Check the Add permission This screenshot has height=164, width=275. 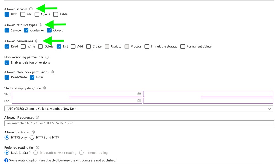tap(73, 47)
